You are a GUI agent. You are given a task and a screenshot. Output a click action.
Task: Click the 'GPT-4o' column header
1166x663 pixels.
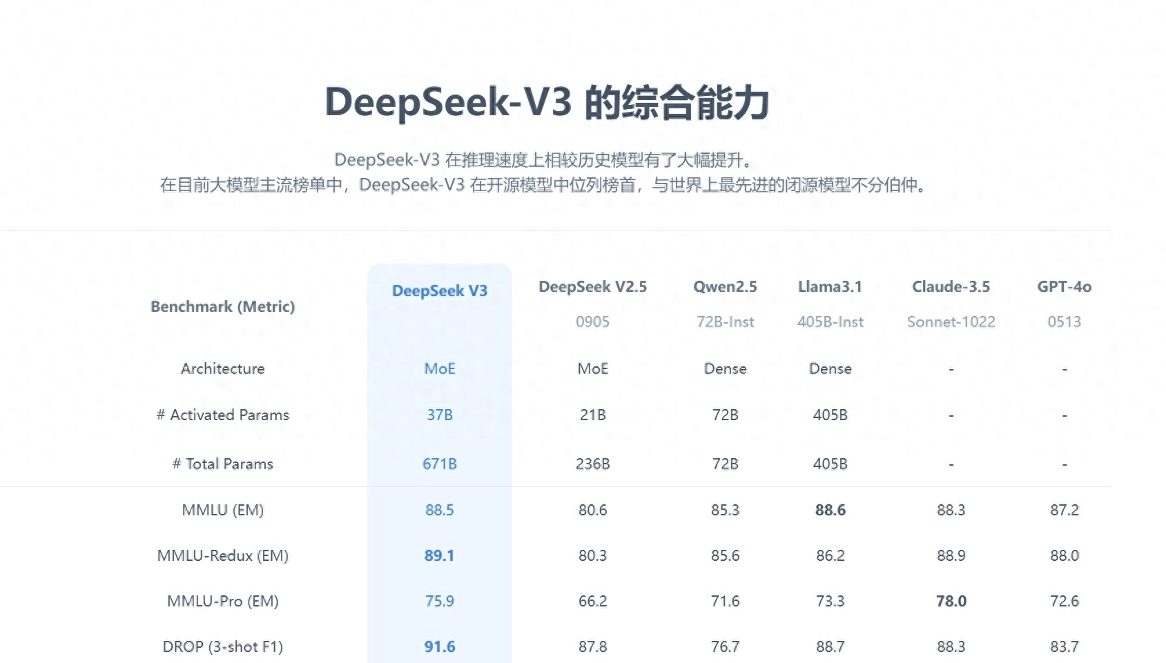[1064, 286]
